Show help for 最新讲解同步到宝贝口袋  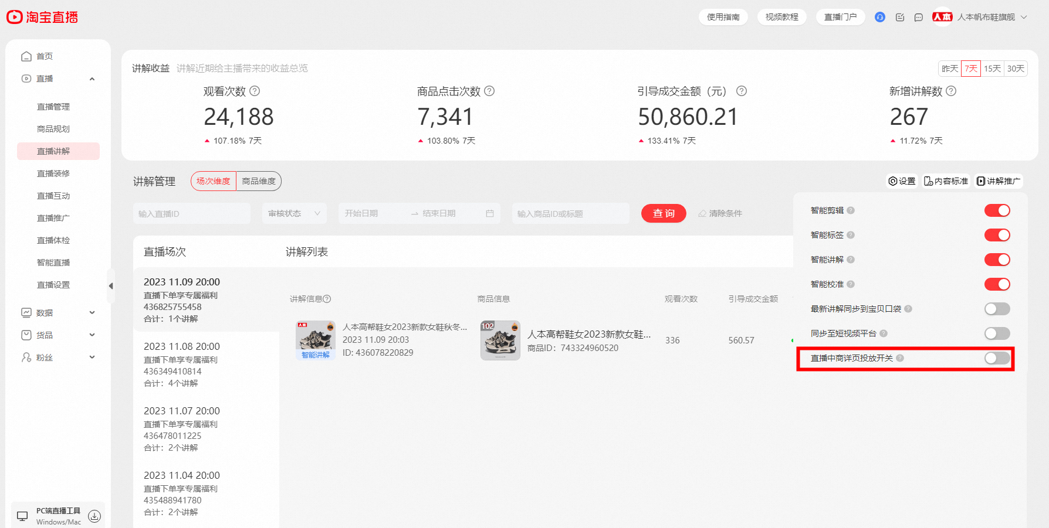(x=908, y=309)
